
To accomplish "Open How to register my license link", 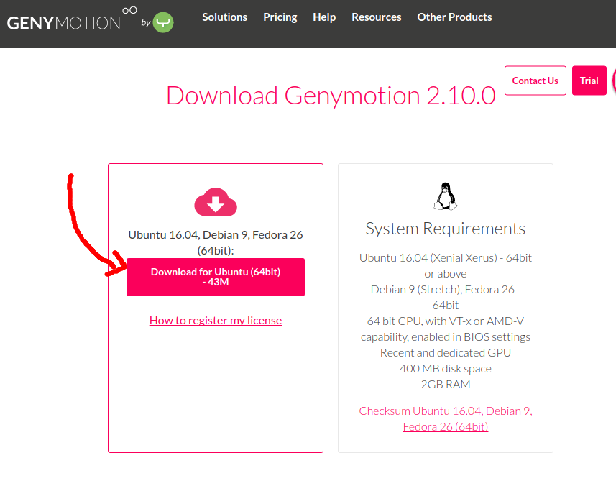I will coord(216,320).
